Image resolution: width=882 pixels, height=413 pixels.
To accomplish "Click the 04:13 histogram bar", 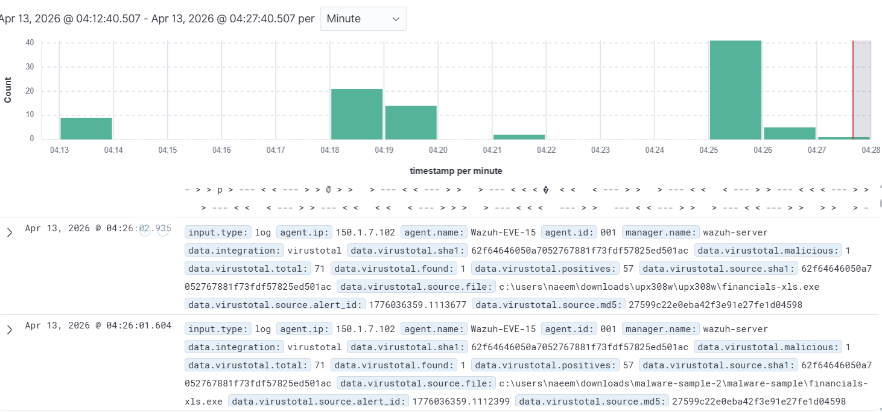I will (86, 128).
